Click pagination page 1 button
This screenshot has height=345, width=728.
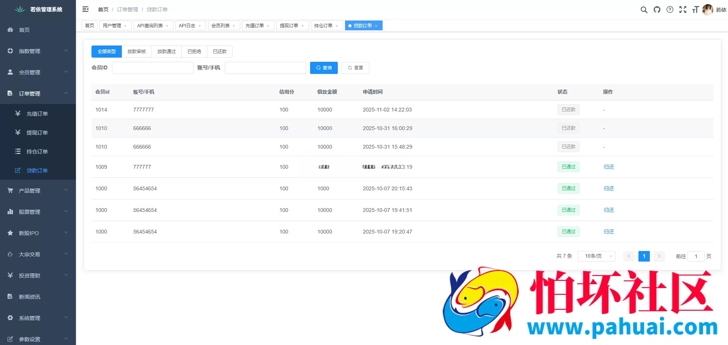(644, 256)
